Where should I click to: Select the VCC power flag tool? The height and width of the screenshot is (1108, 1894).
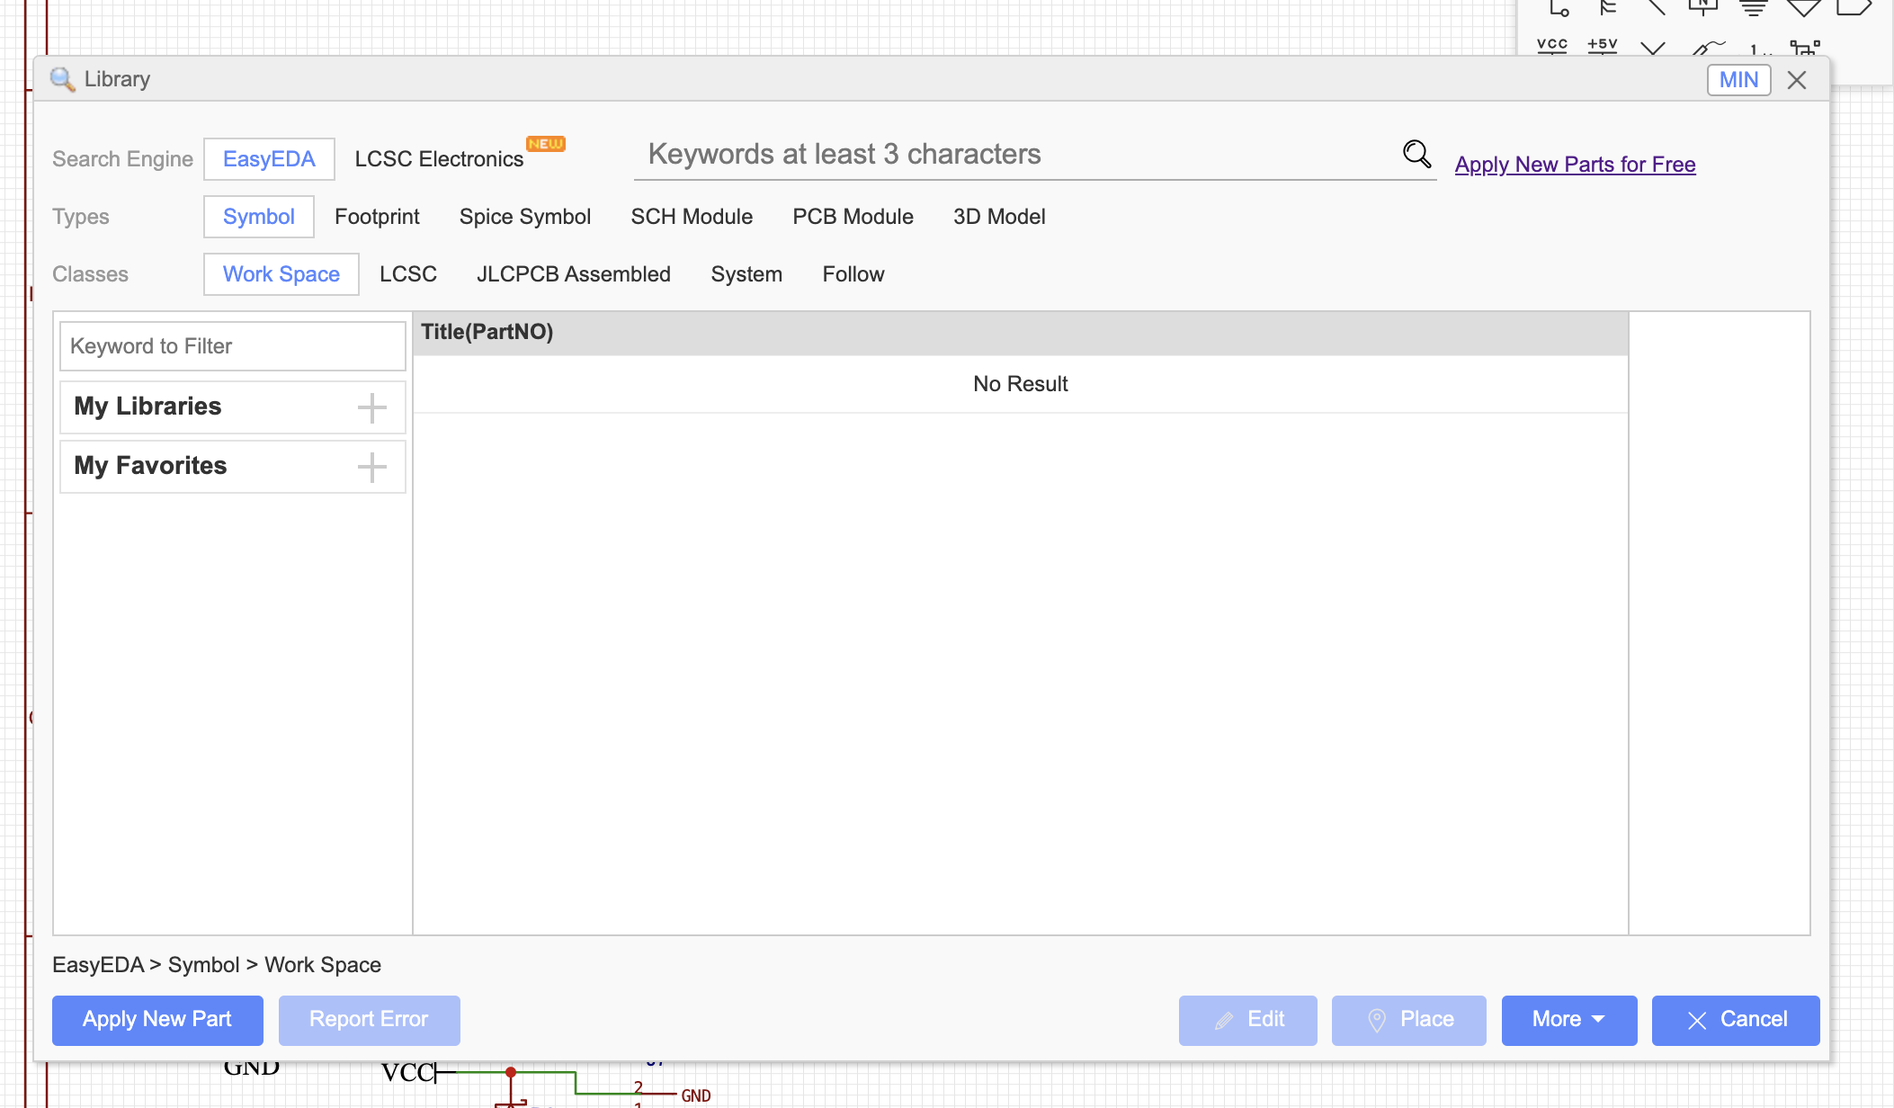(x=1552, y=45)
